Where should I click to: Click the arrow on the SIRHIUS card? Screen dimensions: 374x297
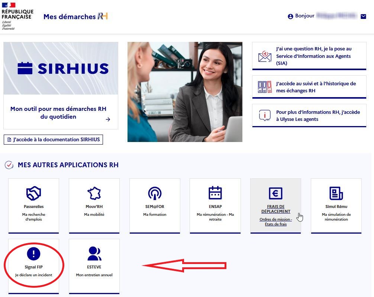coord(108,119)
